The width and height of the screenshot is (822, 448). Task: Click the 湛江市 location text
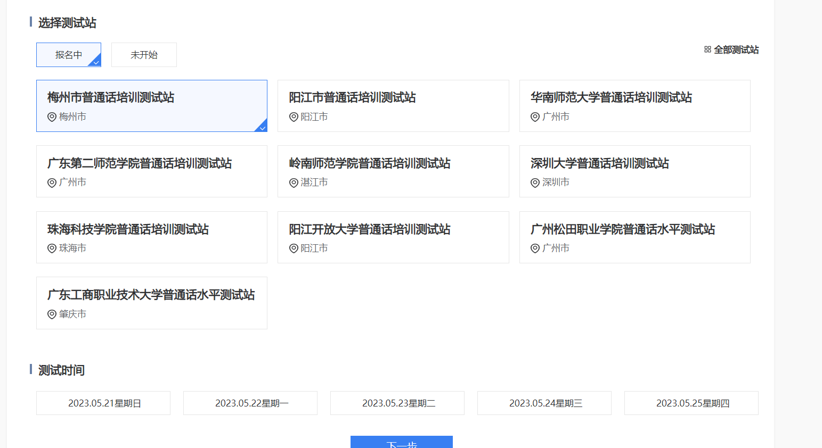tap(314, 182)
